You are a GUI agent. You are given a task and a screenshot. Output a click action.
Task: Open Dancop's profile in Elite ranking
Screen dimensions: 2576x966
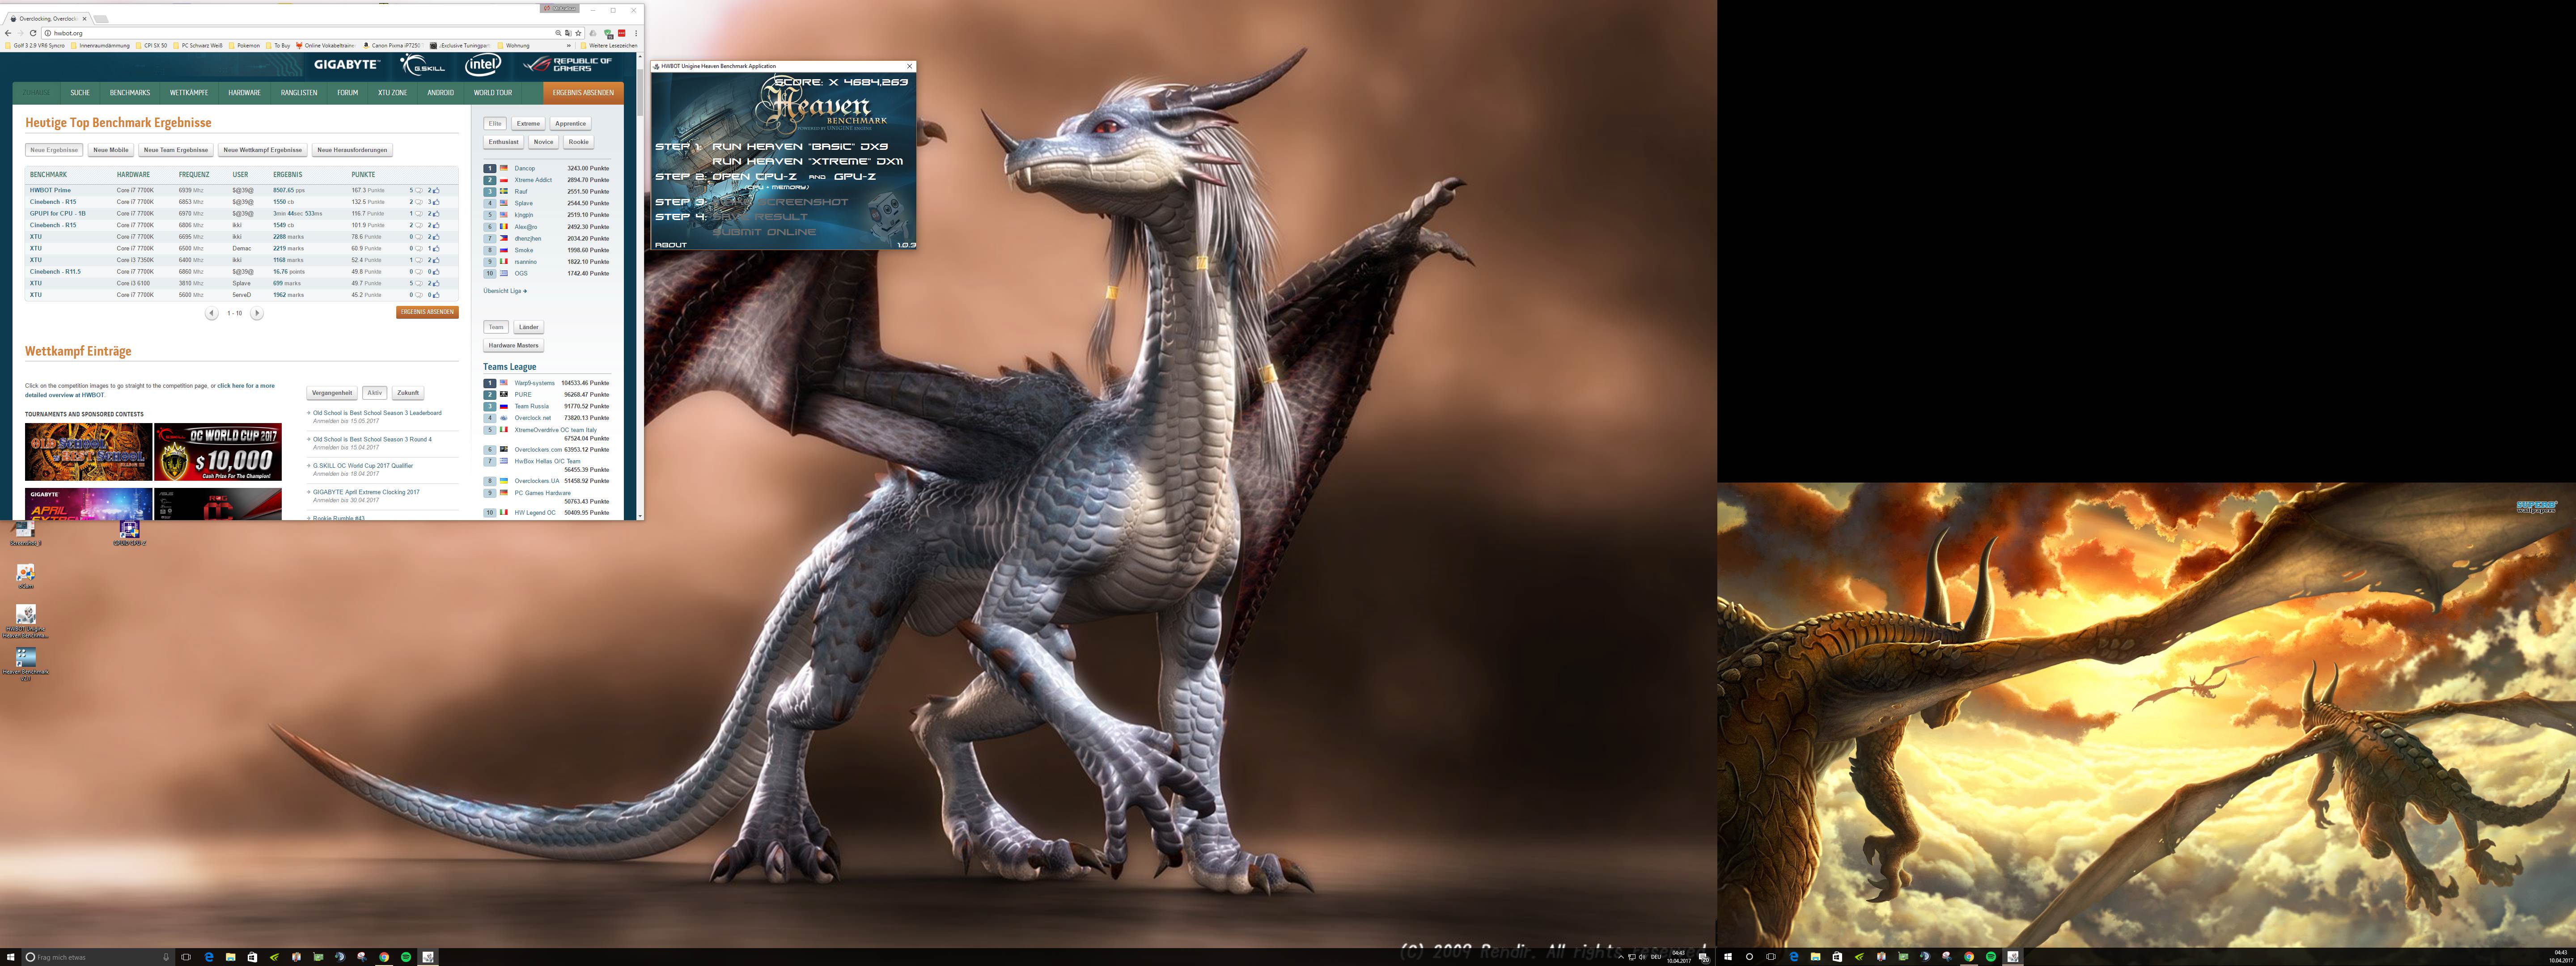pyautogui.click(x=525, y=168)
